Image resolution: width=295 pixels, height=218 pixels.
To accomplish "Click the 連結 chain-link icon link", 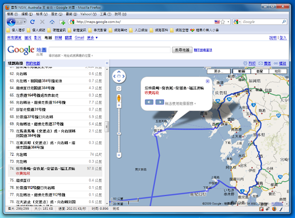I will 280,64.
